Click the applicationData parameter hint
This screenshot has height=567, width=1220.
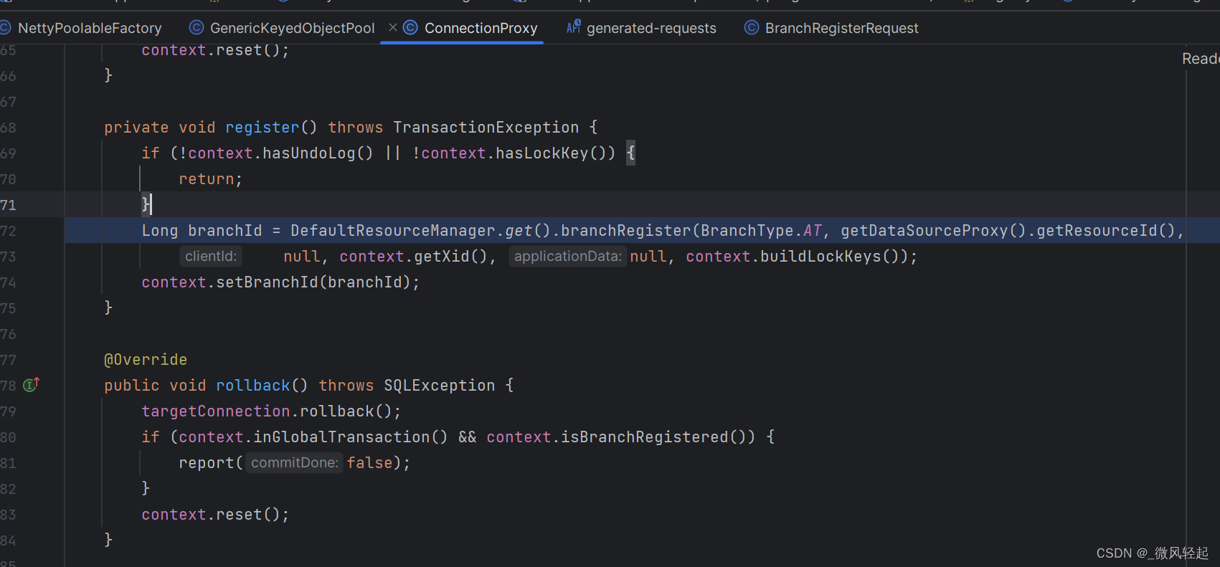[x=567, y=257]
